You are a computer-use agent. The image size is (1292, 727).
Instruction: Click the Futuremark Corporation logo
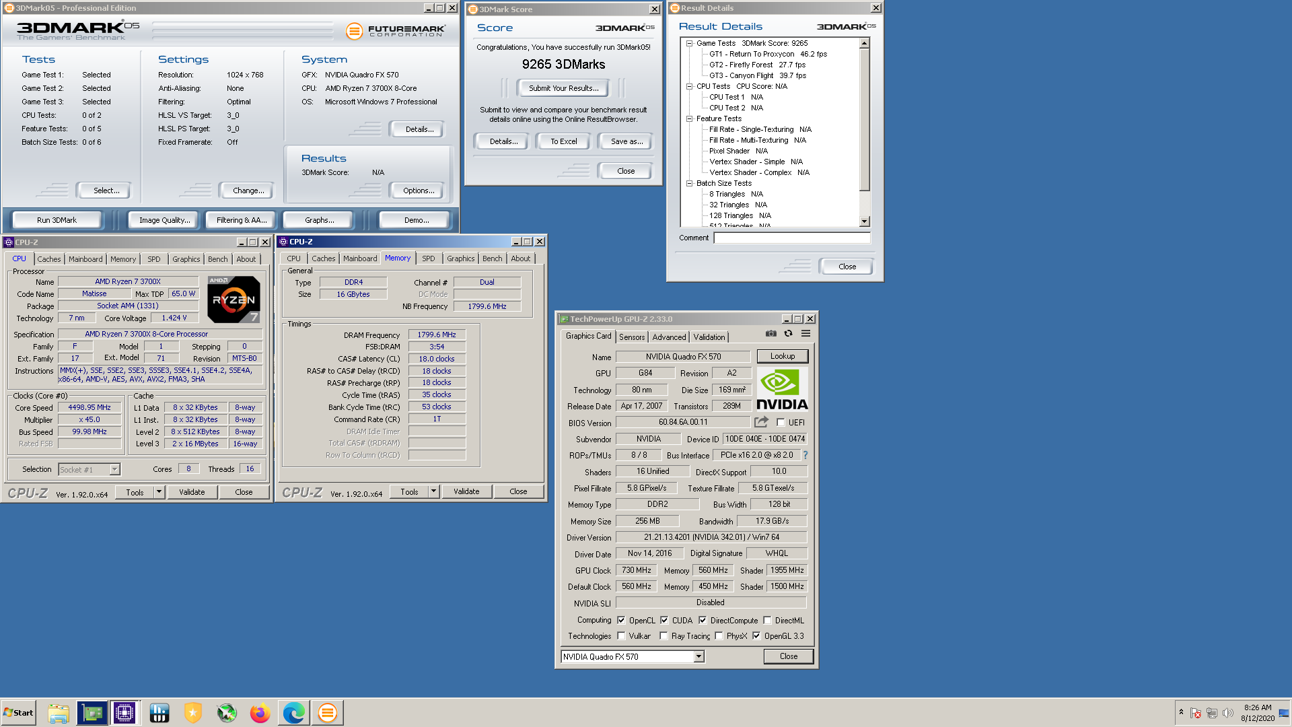tap(396, 31)
